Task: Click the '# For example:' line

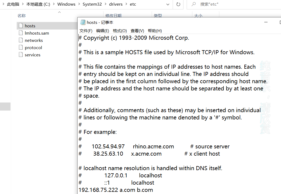Action: point(98,132)
